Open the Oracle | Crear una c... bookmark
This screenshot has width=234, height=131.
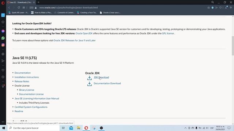point(110,13)
